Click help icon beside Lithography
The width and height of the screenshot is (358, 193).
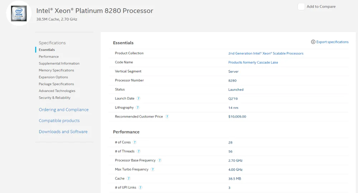[x=137, y=107]
